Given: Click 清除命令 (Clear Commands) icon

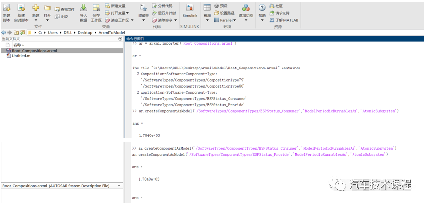Looking at the screenshot, I should click(x=154, y=20).
